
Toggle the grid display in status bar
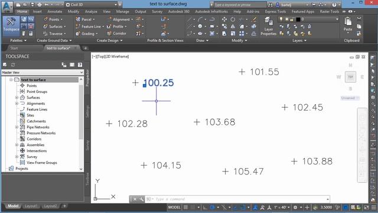[x=185, y=207]
